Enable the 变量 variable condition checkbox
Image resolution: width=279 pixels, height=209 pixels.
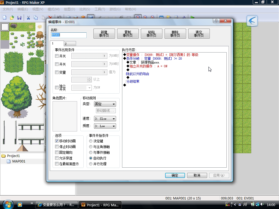coord(57,72)
